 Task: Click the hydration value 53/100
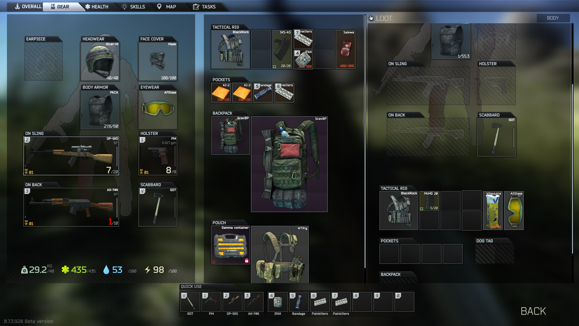coord(119,270)
